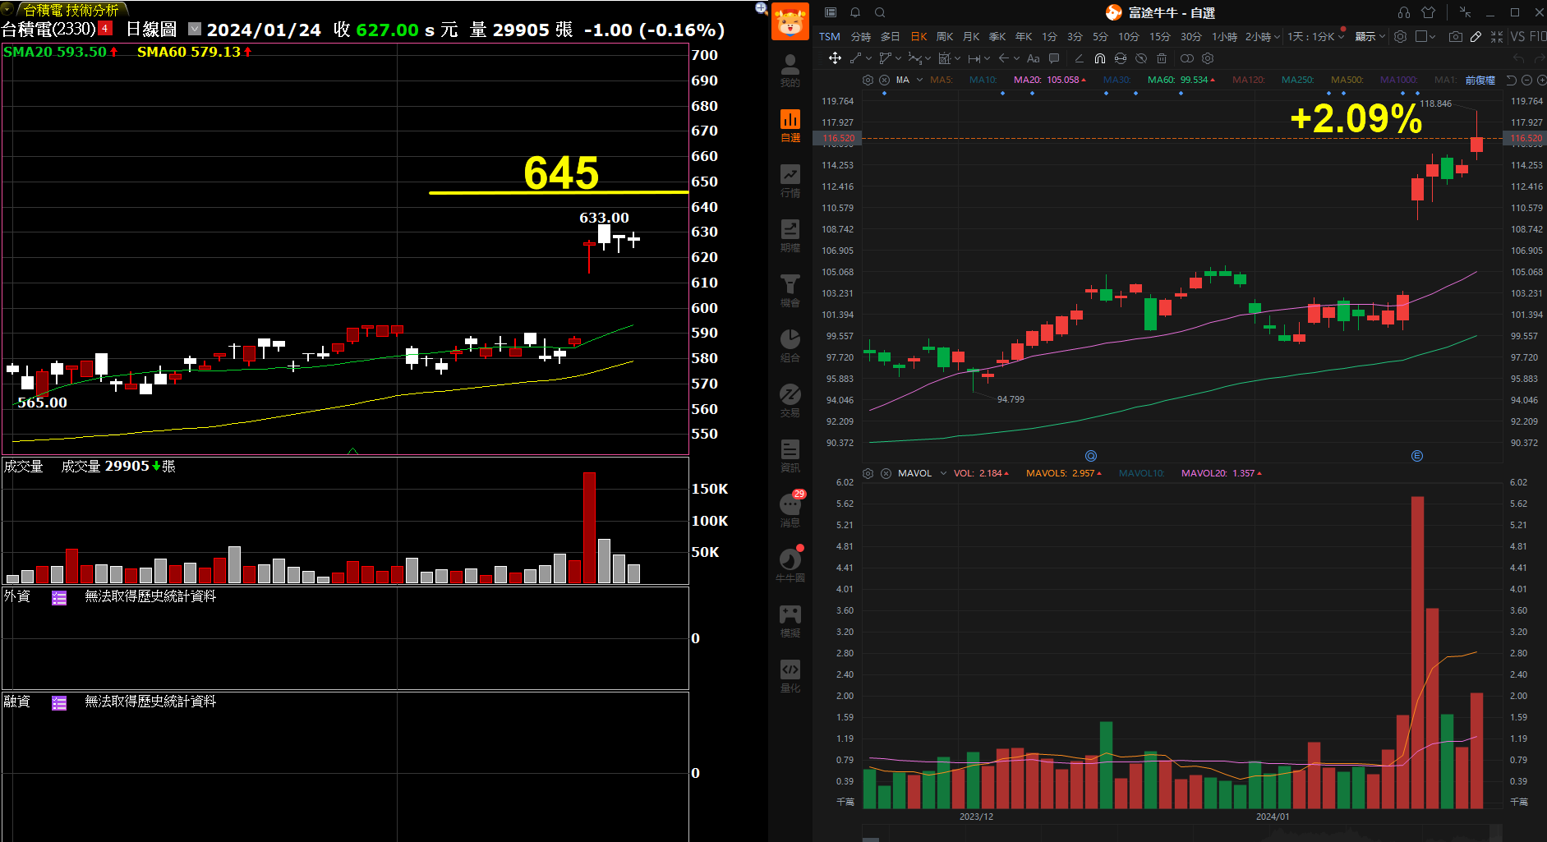
Task: Expand the MA indicator dropdown arrow
Action: click(x=919, y=80)
